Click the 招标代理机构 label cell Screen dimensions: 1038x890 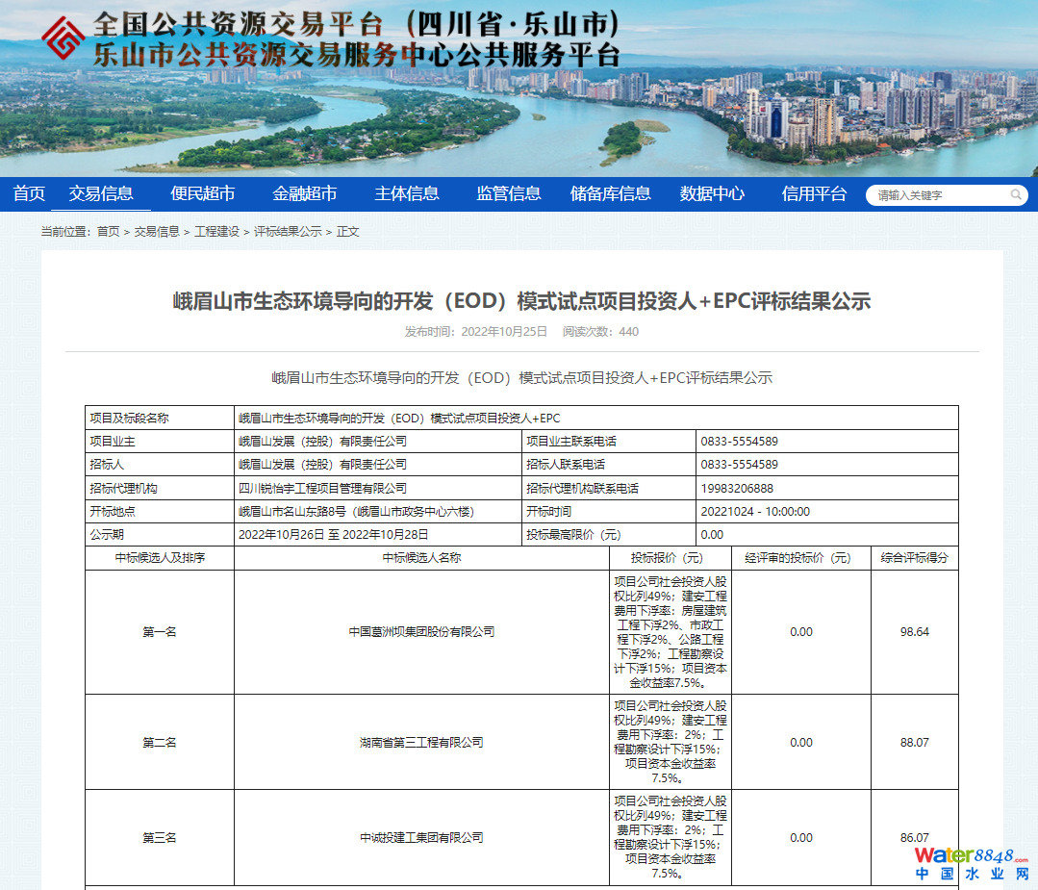coord(160,488)
